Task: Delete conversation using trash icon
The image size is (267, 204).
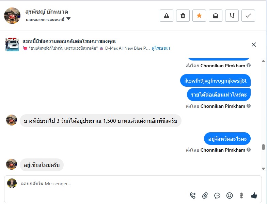Action: click(183, 16)
